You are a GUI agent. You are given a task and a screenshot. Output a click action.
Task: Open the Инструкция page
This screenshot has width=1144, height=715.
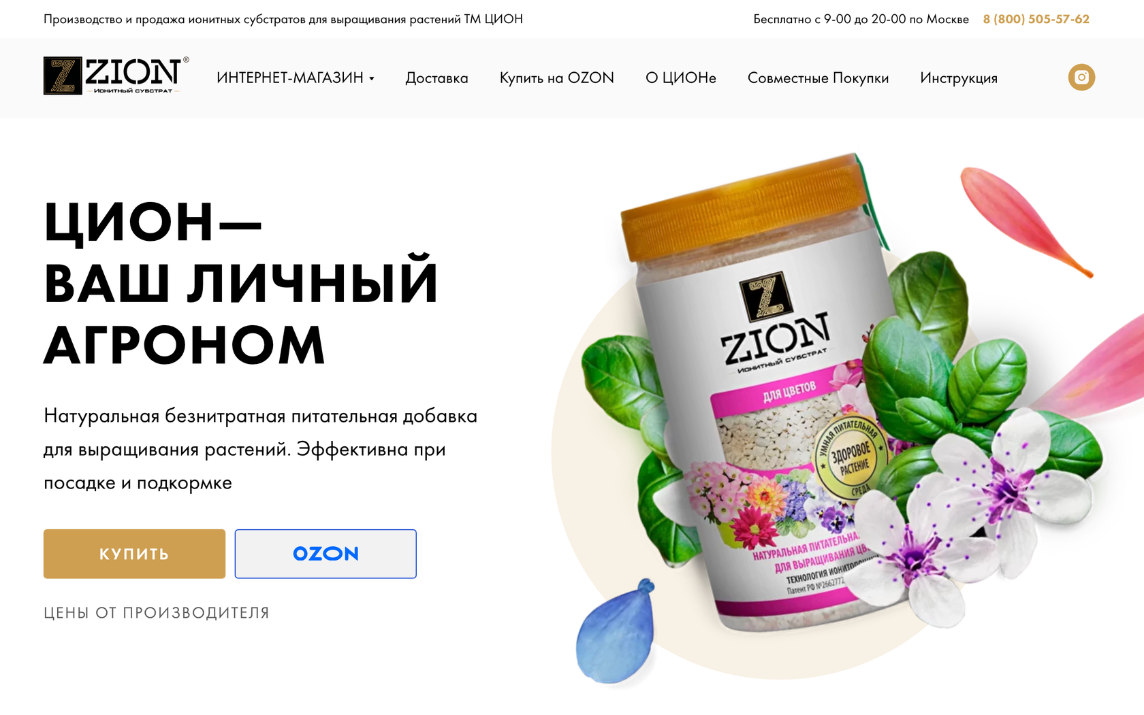958,78
